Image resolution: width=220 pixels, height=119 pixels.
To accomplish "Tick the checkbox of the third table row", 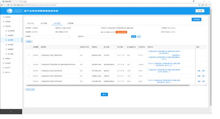I will click(x=29, y=71).
